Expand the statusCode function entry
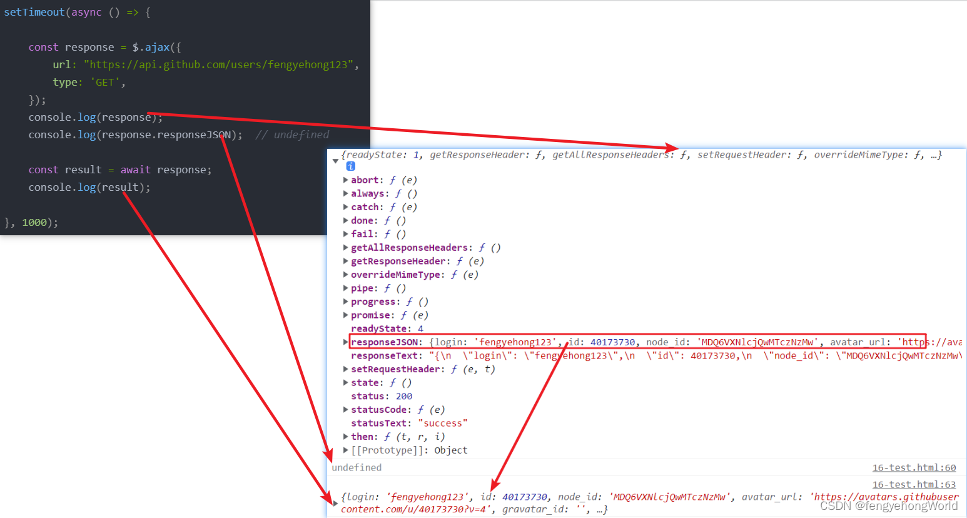 (345, 409)
